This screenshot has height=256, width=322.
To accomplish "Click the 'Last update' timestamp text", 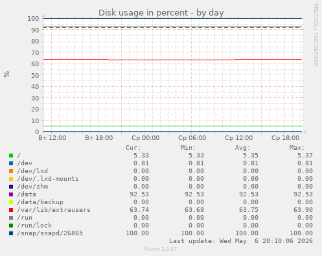I will (x=241, y=241).
